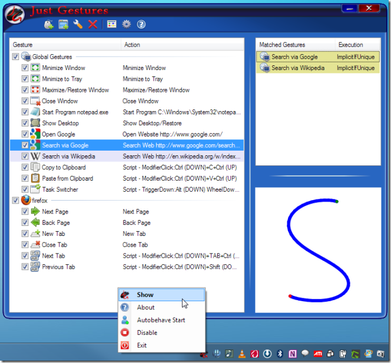
Task: Uncheck the Minimize Window gesture checkbox
Action: [25, 68]
